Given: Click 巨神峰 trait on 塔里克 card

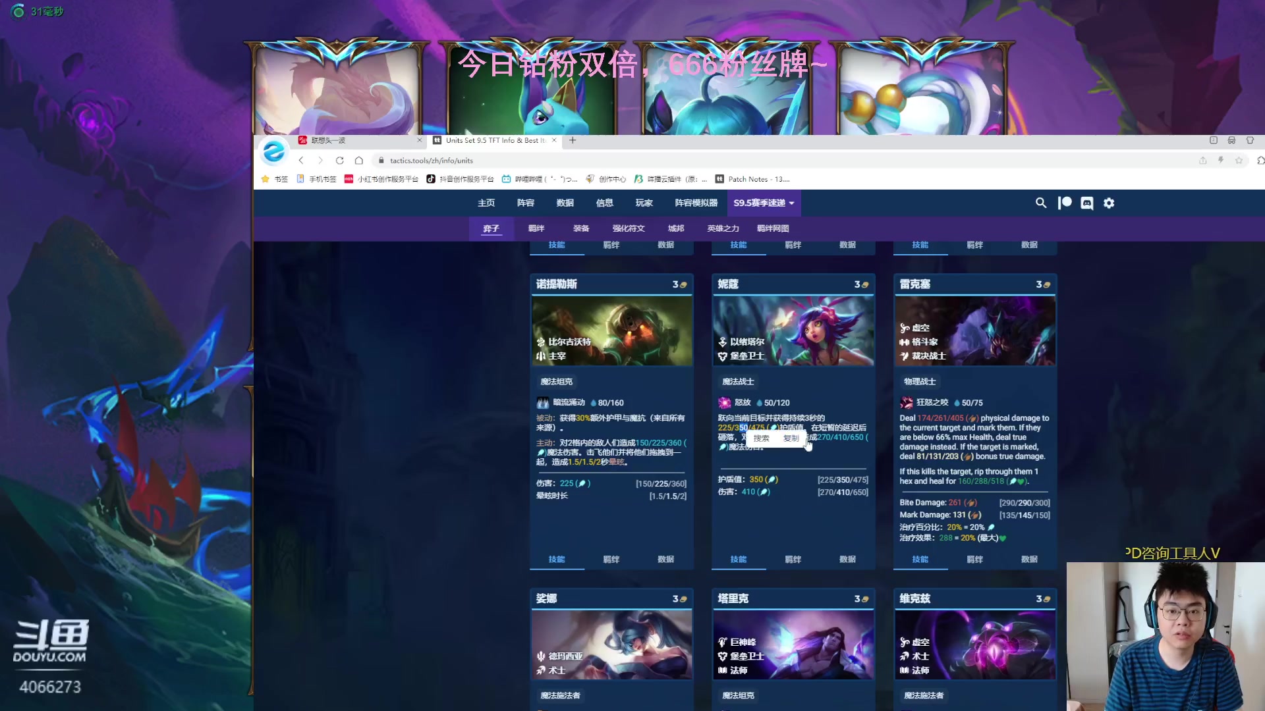Looking at the screenshot, I should tap(737, 642).
